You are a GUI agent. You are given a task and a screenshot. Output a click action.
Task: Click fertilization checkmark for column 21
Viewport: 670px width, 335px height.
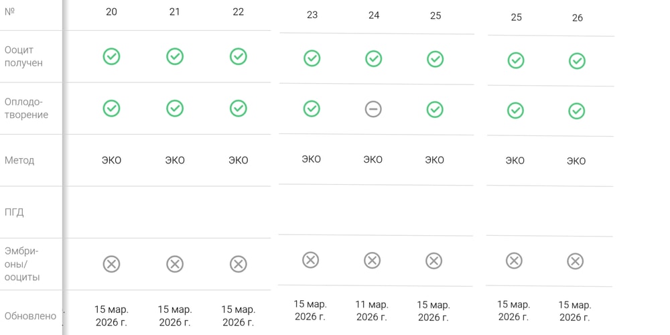tap(175, 109)
